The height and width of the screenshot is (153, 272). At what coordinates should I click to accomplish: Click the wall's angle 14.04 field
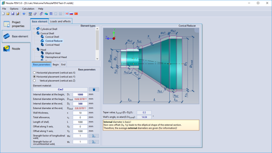coord(144,117)
